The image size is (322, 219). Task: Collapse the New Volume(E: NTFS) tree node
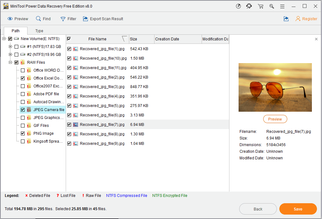[4, 38]
